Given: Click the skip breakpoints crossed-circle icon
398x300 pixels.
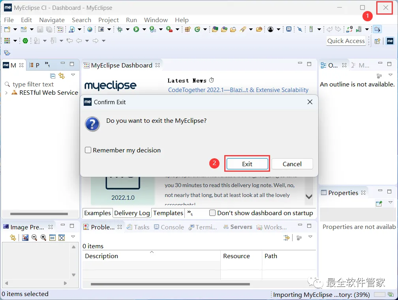Looking at the screenshot, I should click(300, 29).
